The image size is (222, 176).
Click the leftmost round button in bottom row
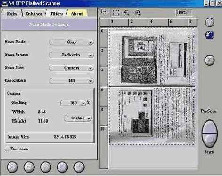click(x=13, y=167)
